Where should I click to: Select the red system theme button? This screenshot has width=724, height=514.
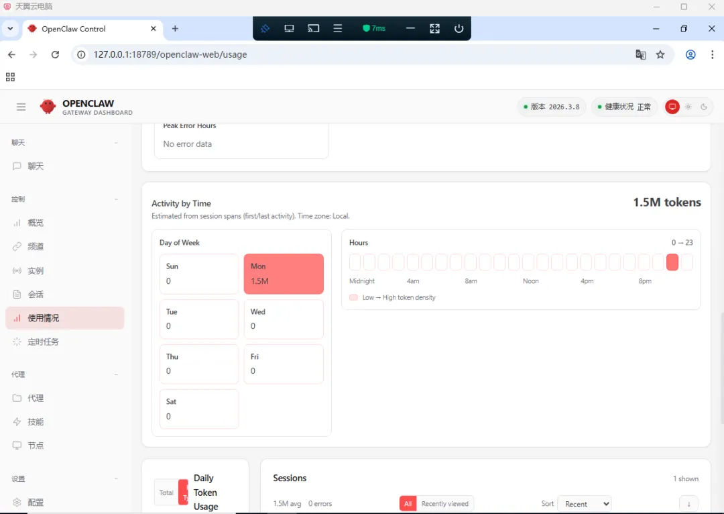[672, 107]
